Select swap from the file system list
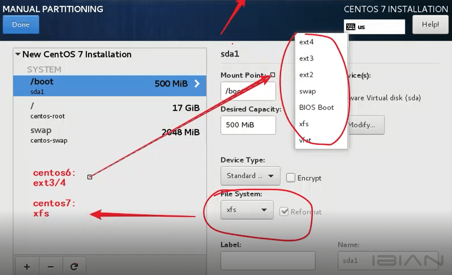The width and height of the screenshot is (452, 275). click(307, 91)
